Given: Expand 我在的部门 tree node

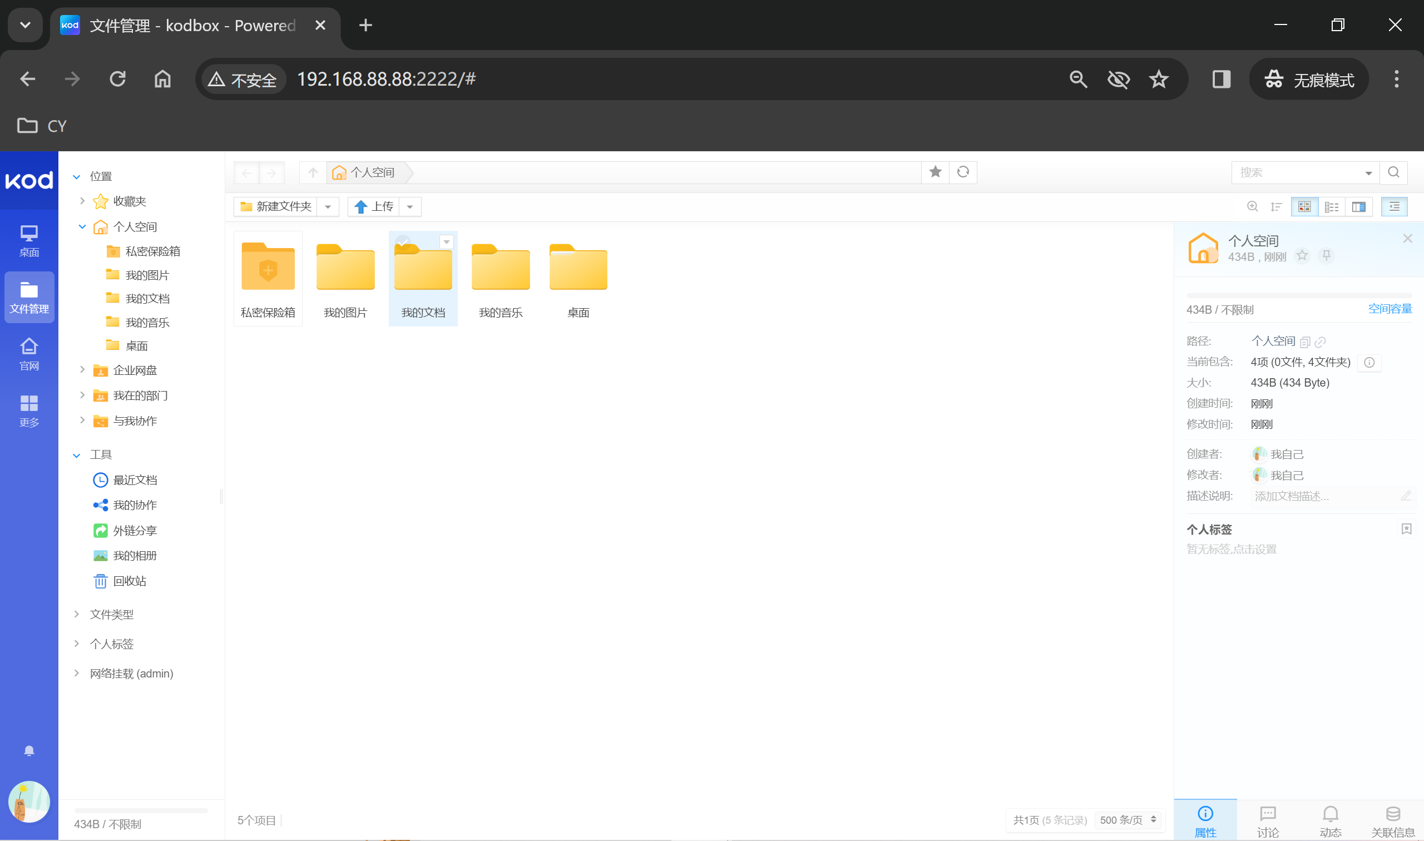Looking at the screenshot, I should pyautogui.click(x=82, y=395).
